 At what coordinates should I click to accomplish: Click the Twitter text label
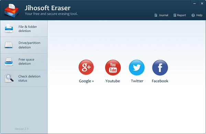137,81
